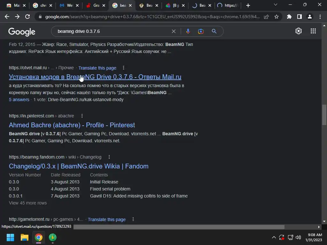Open Chrome from the taskbar
The width and height of the screenshot is (327, 245).
click(x=39, y=237)
